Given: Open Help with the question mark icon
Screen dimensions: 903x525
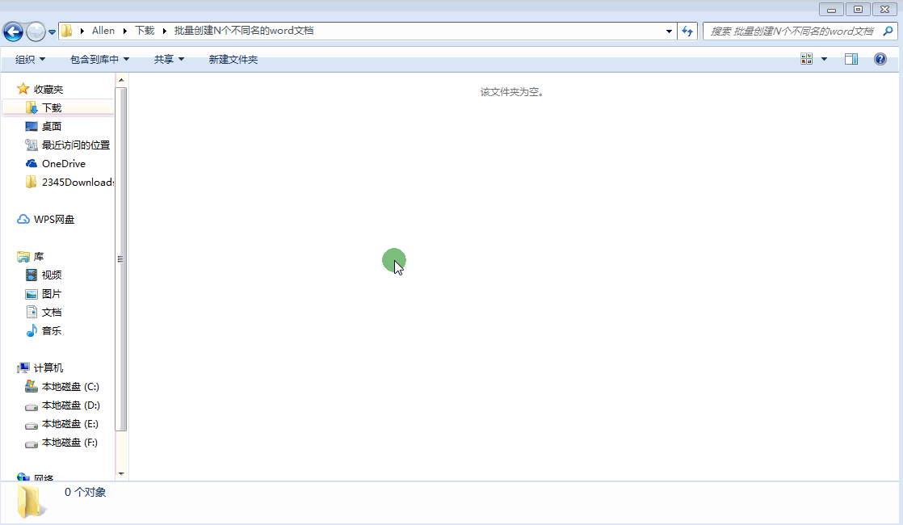Looking at the screenshot, I should [x=880, y=59].
